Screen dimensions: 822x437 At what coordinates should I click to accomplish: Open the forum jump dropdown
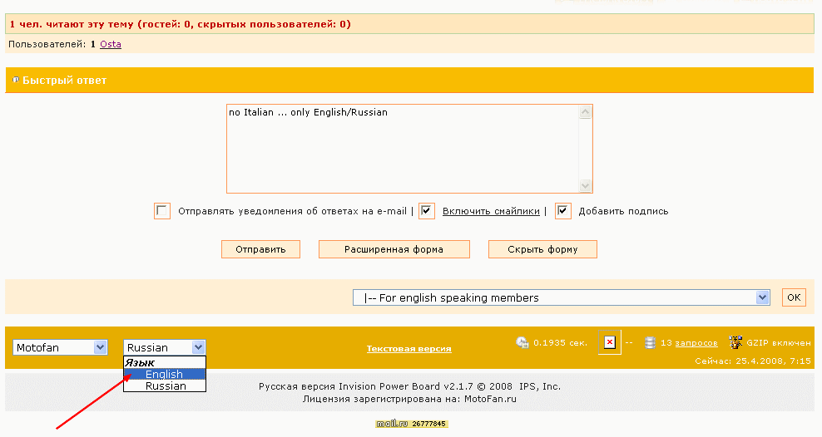click(x=562, y=297)
